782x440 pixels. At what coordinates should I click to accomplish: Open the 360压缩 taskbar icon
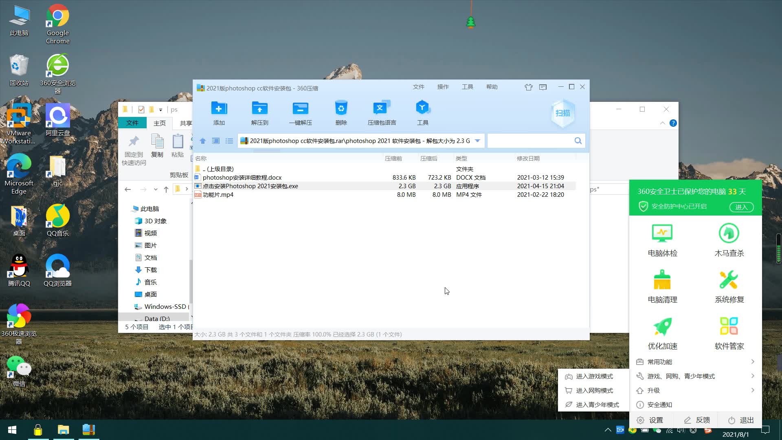[x=88, y=430]
